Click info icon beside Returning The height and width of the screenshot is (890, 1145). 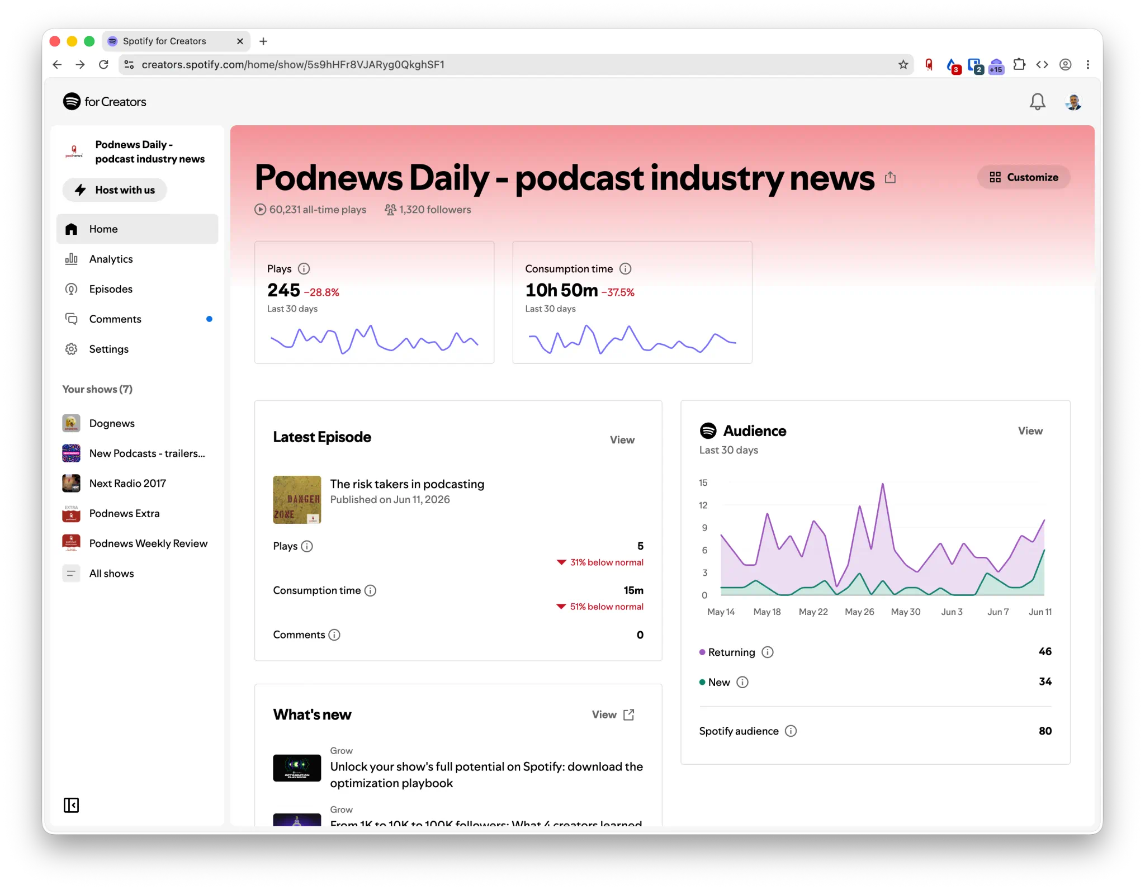(x=768, y=652)
